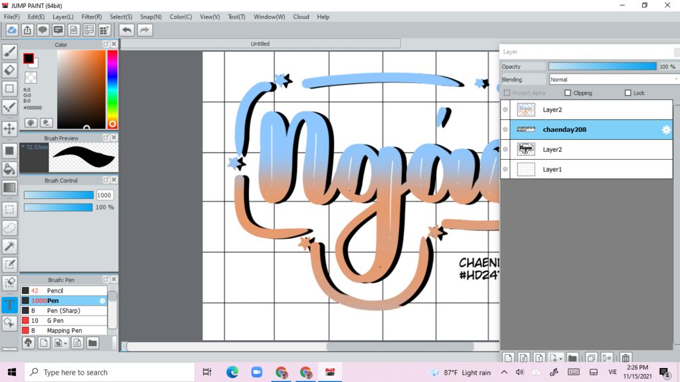Select the dotted-line pen tool
Viewport: 680px width, 382px height.
tap(9, 107)
